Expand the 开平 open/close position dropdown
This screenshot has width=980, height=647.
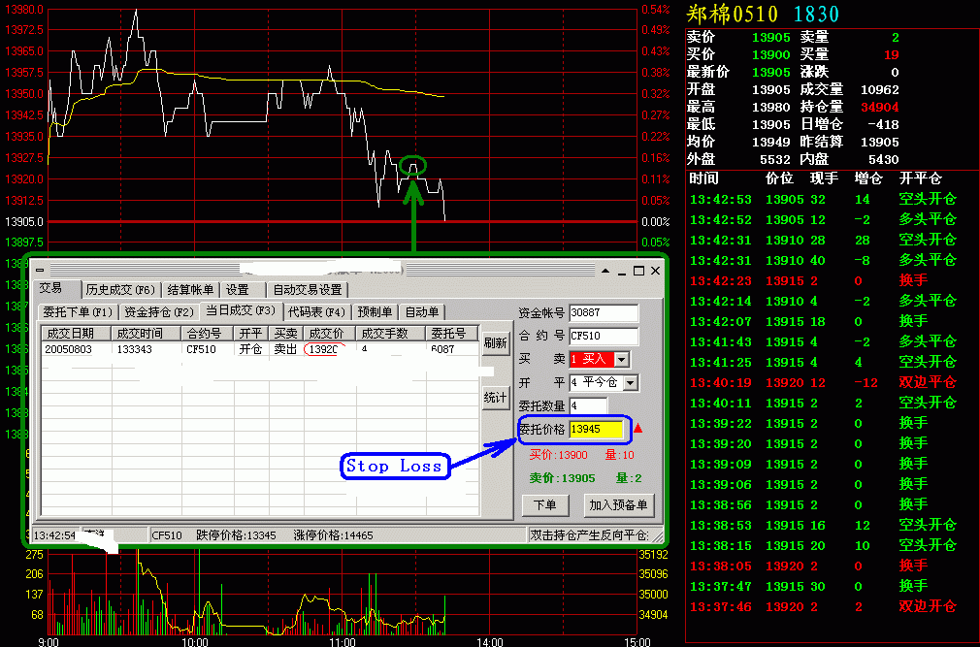tap(631, 383)
